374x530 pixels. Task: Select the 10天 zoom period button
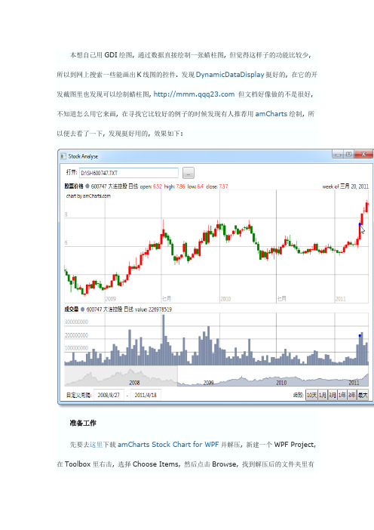point(311,395)
